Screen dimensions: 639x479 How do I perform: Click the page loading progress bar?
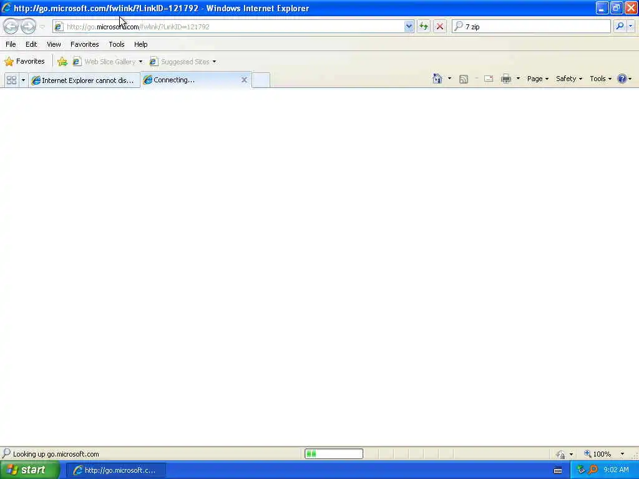point(334,453)
